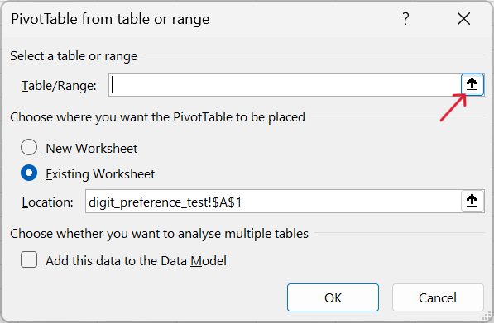The image size is (494, 323).
Task: Click the Choose where PivotTable placed heading
Action: 157,117
